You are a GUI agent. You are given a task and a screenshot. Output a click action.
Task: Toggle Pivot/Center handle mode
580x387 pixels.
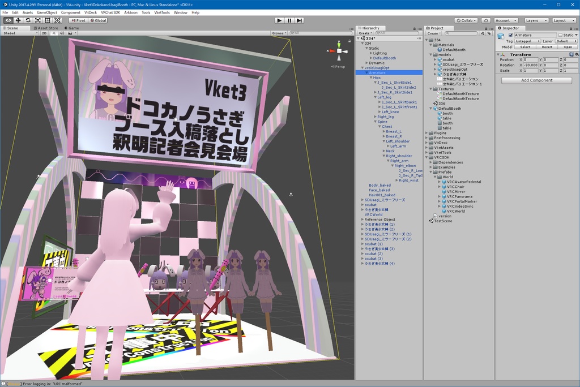[x=78, y=20]
